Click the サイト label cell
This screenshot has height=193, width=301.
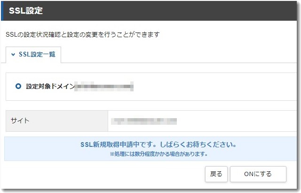point(20,121)
